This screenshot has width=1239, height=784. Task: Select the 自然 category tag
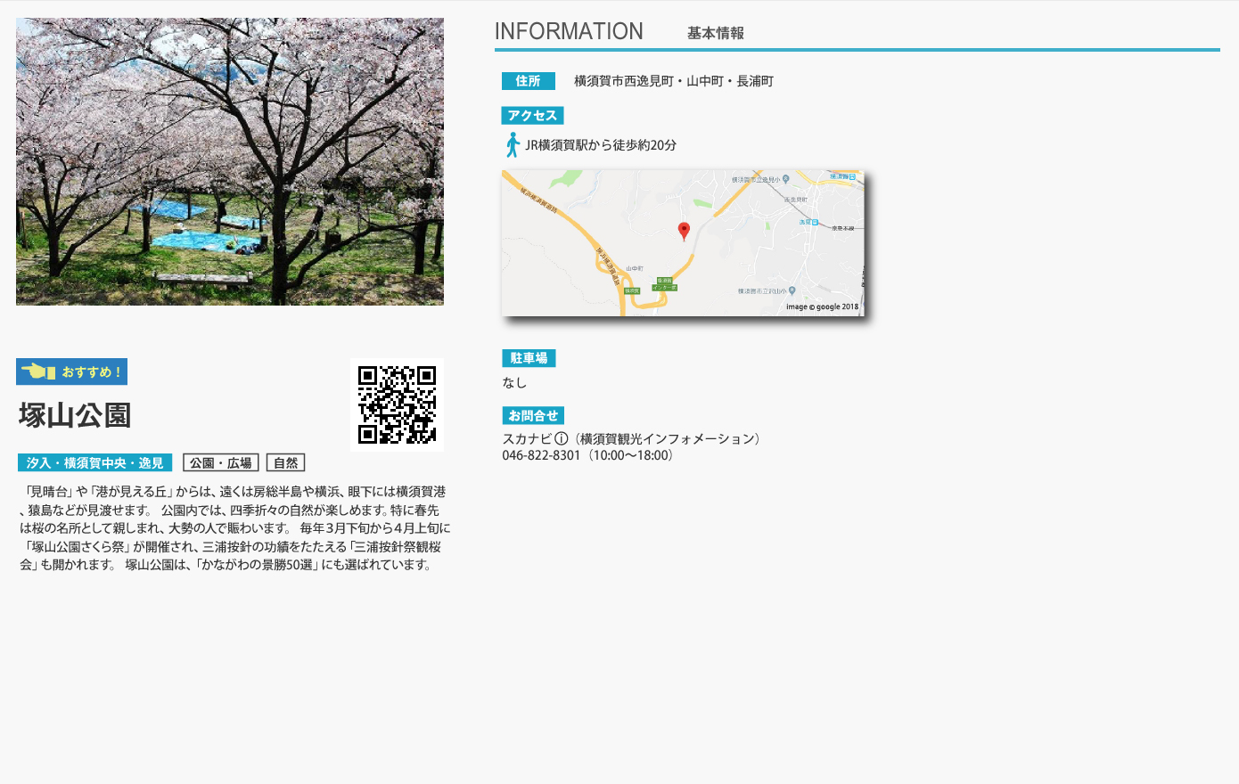coord(285,462)
